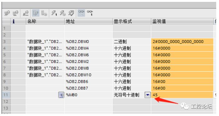Insert a comment line via toolbar icon
This screenshot has width=219, height=116.
pyautogui.click(x=26, y=13)
